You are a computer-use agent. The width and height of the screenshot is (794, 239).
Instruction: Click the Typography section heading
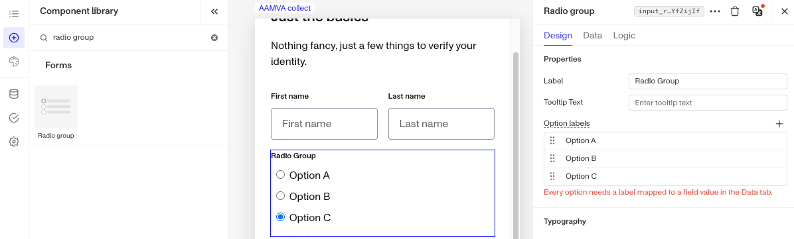click(564, 221)
